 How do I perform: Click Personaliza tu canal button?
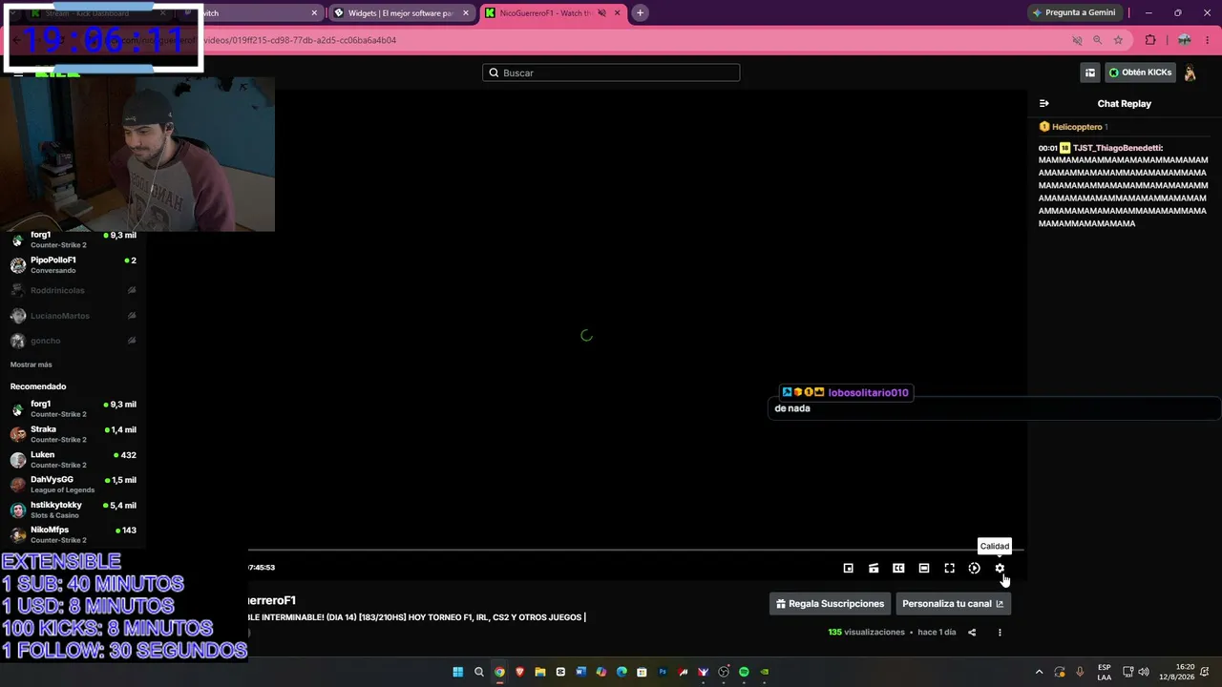click(953, 603)
